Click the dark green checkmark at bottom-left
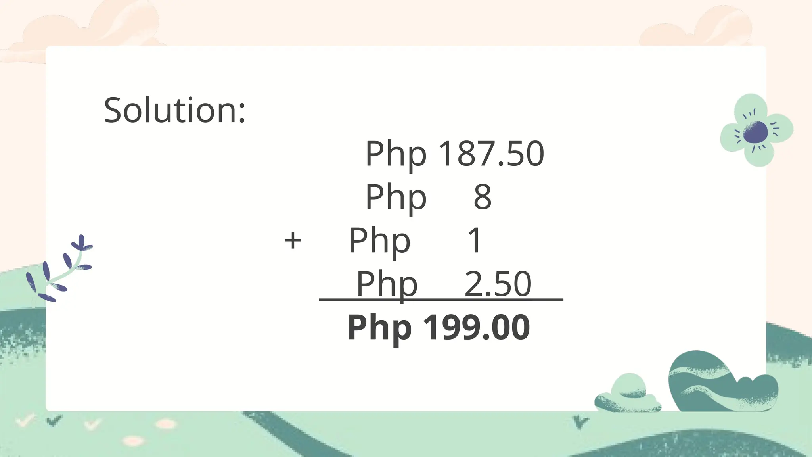The image size is (812, 457). 54,421
